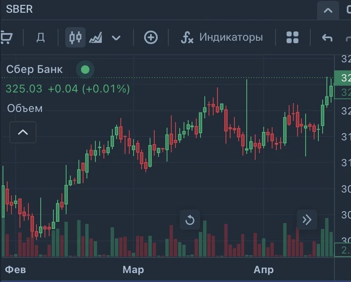Select the Объем volume indicator label
Image resolution: width=351 pixels, height=282 pixels.
pos(25,109)
